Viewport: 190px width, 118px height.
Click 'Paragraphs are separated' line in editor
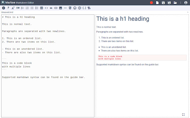34,31
